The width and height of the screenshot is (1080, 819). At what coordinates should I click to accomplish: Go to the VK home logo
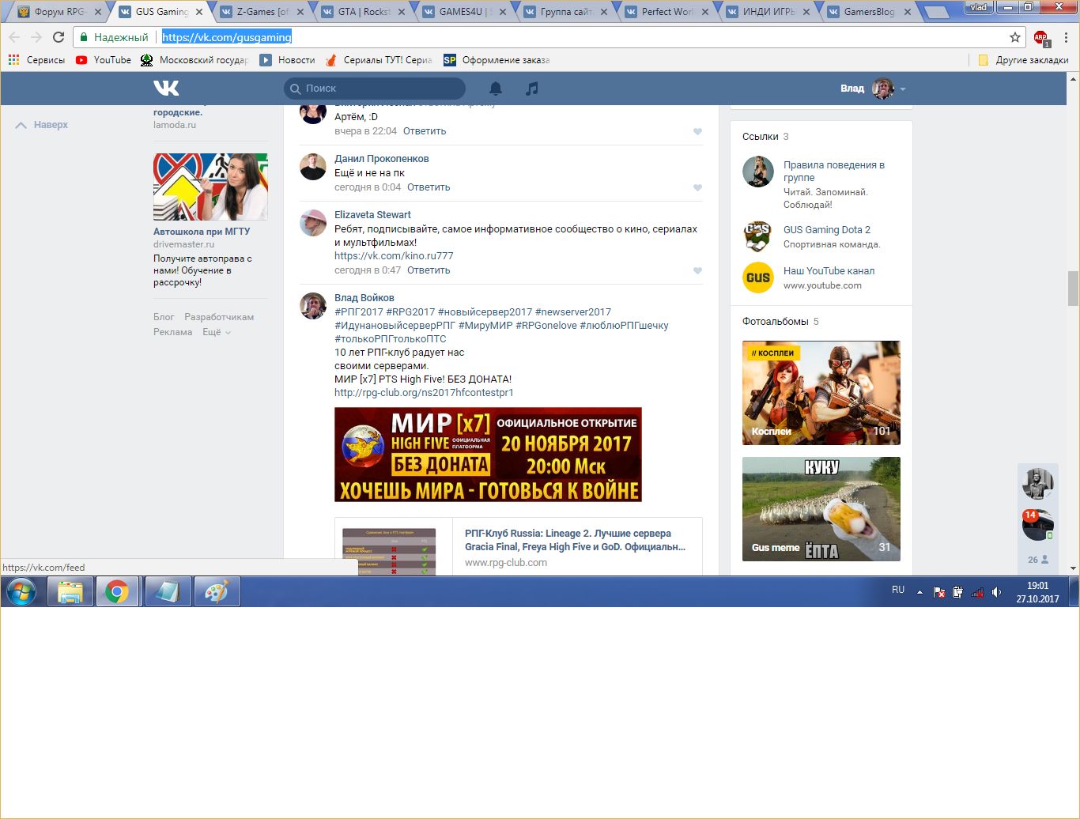click(x=166, y=88)
